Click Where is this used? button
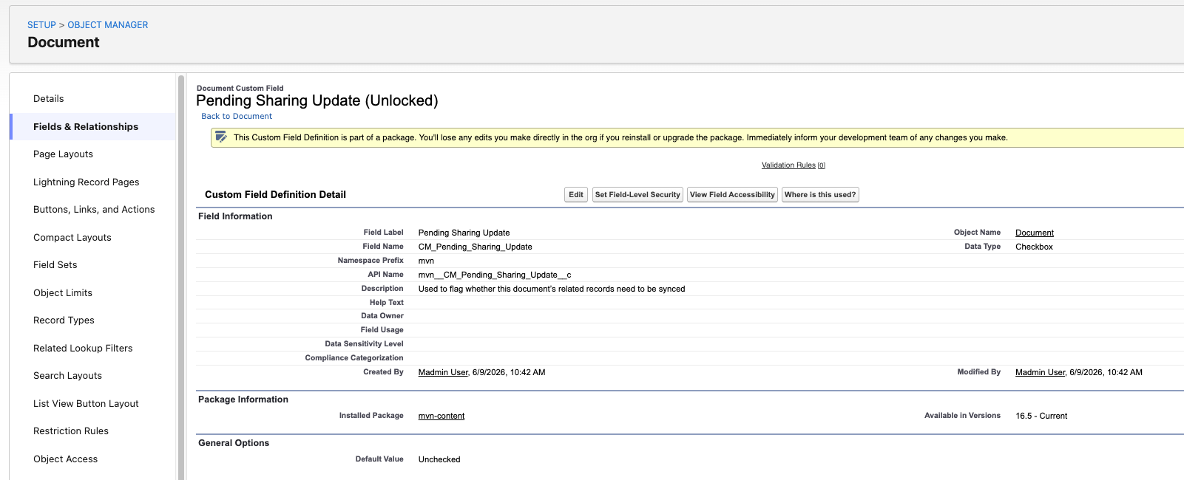The image size is (1184, 480). [x=820, y=195]
